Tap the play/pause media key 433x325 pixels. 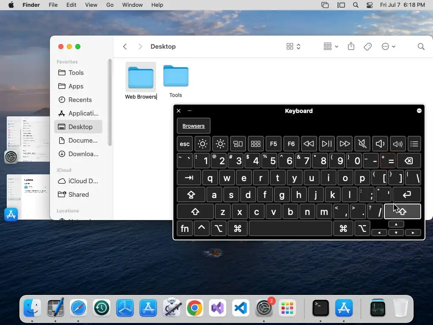click(327, 144)
